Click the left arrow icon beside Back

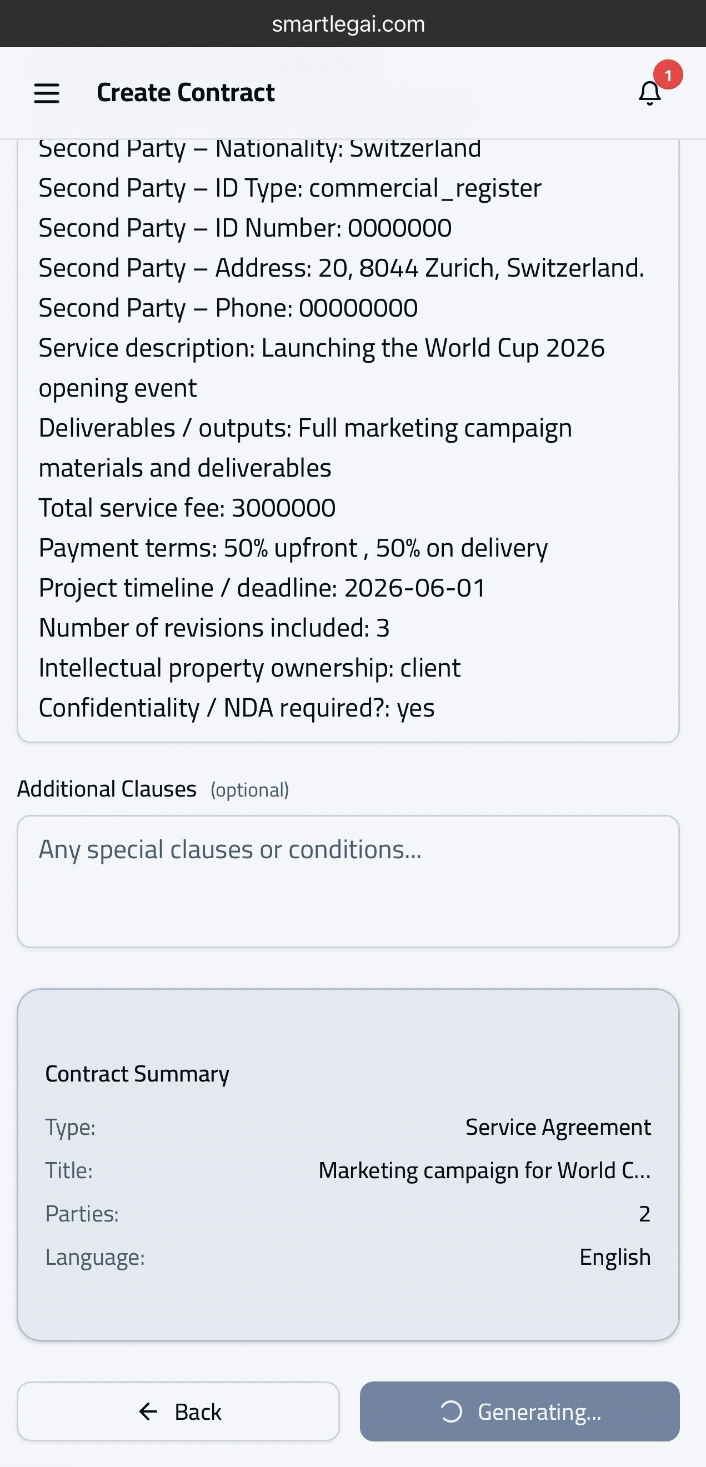tap(148, 1412)
